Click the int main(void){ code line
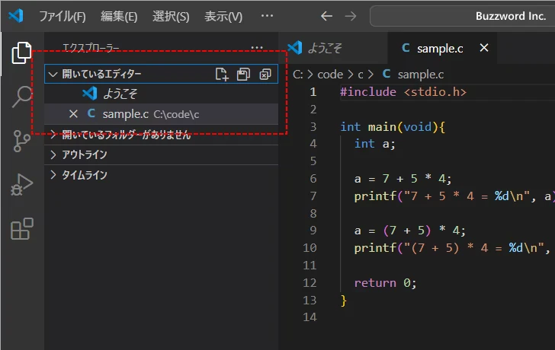Screen dimensions: 555x350 tap(392, 127)
